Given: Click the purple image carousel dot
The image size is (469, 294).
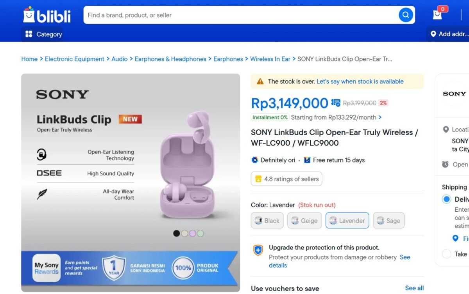Looking at the screenshot, I should (193, 233).
